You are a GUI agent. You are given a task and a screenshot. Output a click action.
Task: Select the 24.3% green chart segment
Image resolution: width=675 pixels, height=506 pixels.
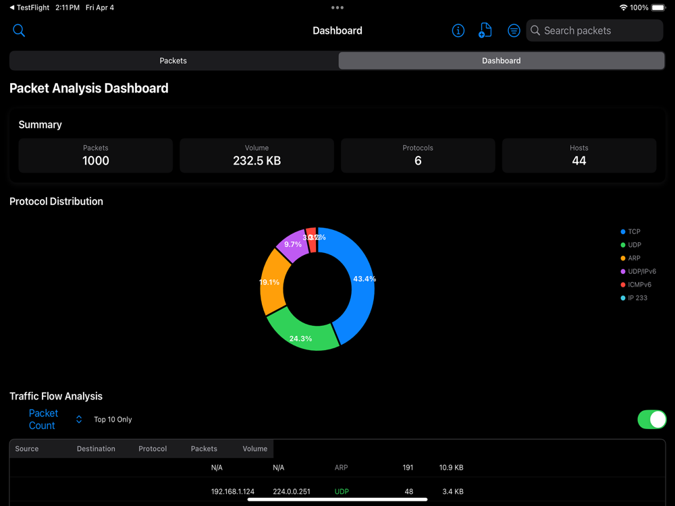click(301, 333)
